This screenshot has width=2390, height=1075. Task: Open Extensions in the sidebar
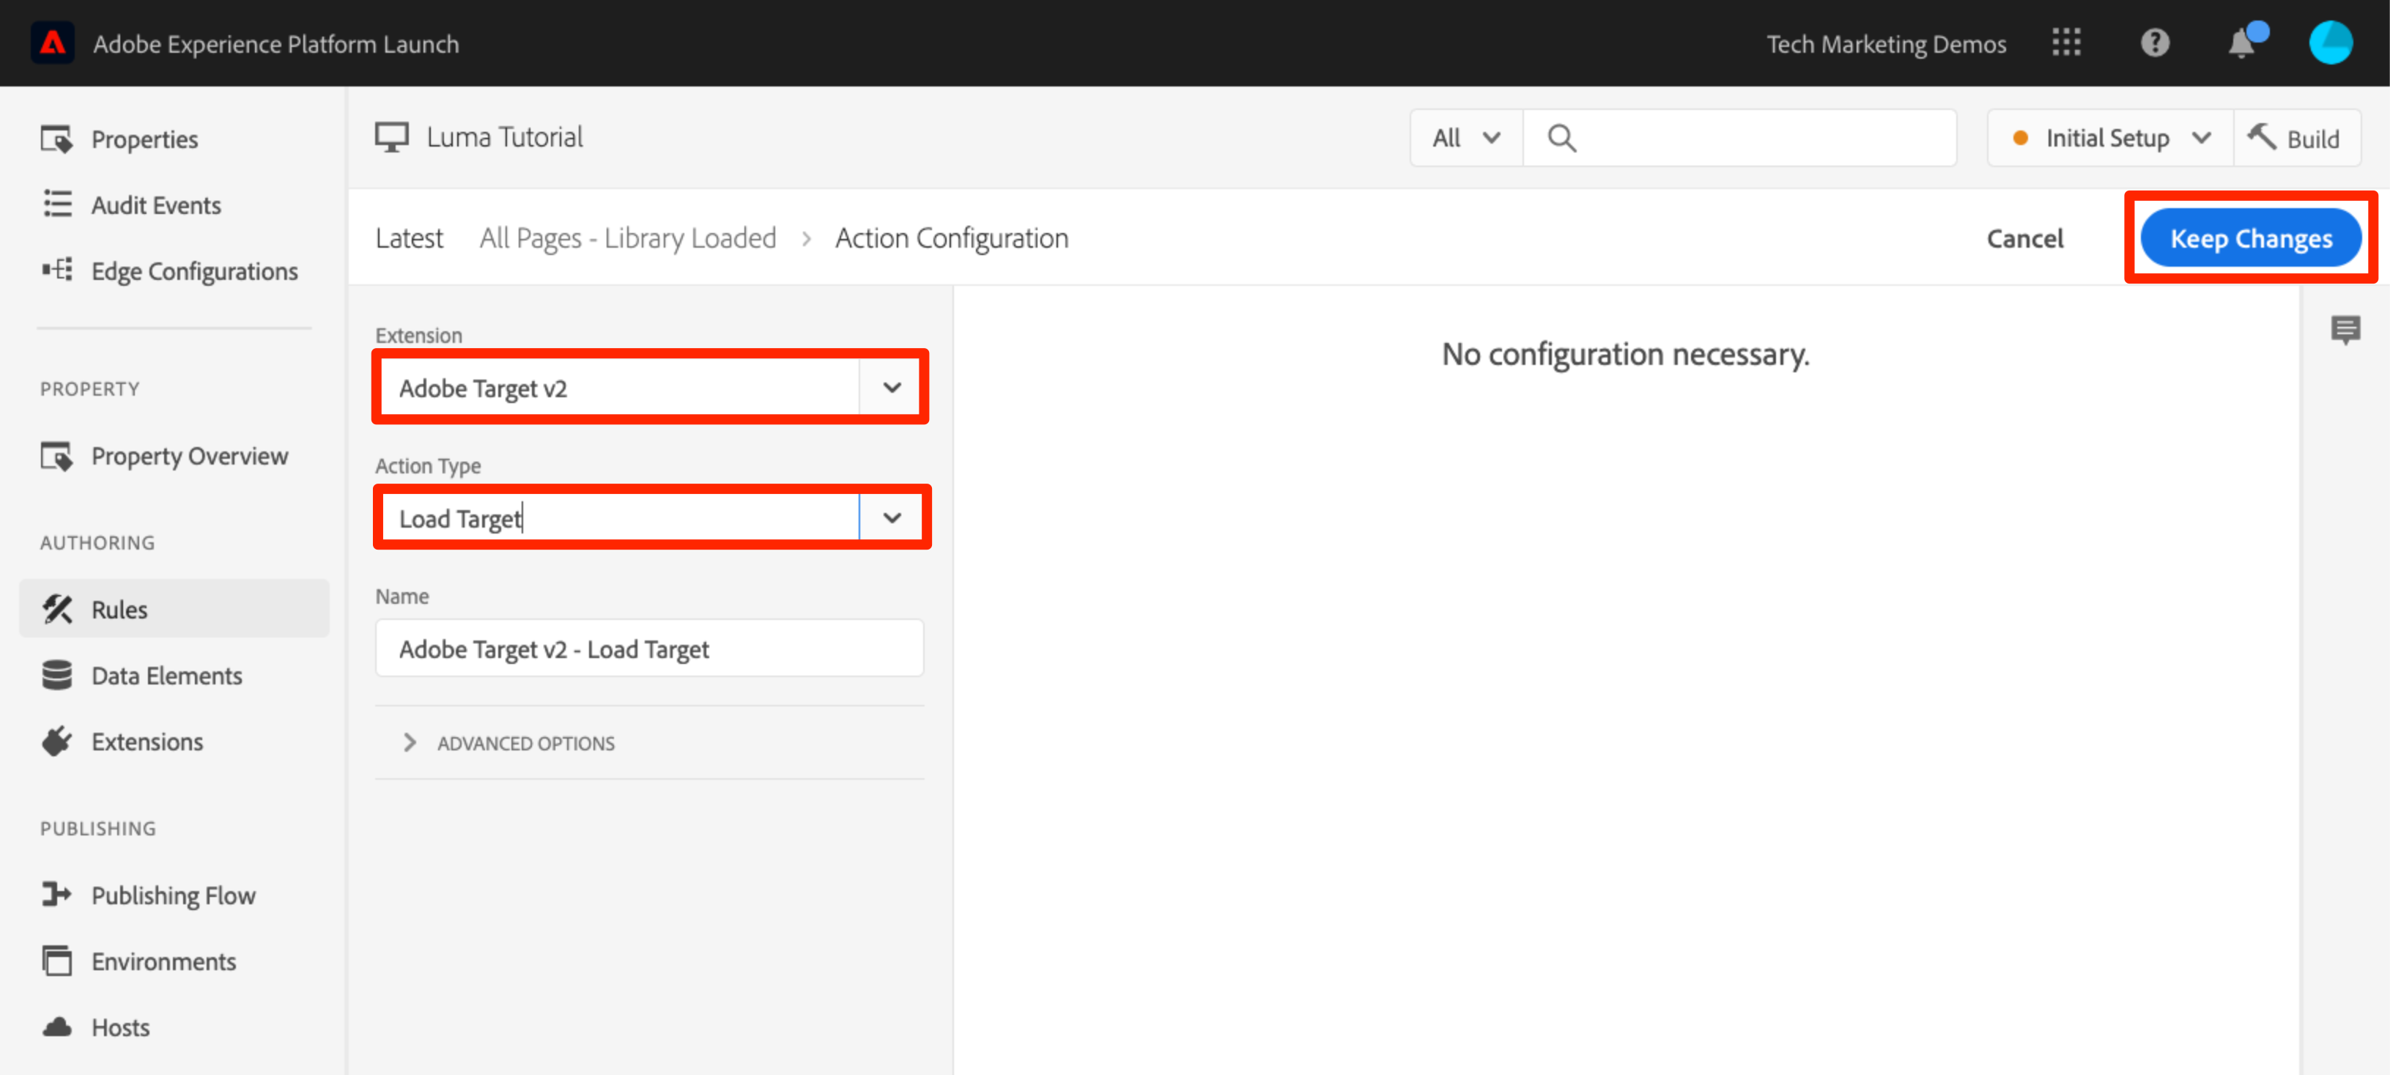pyautogui.click(x=147, y=742)
